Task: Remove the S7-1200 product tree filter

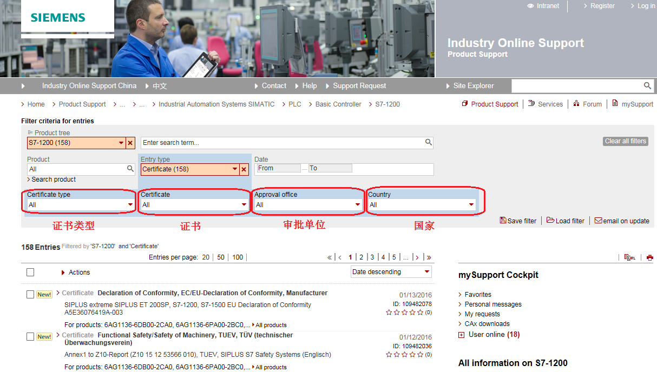Action: (130, 143)
